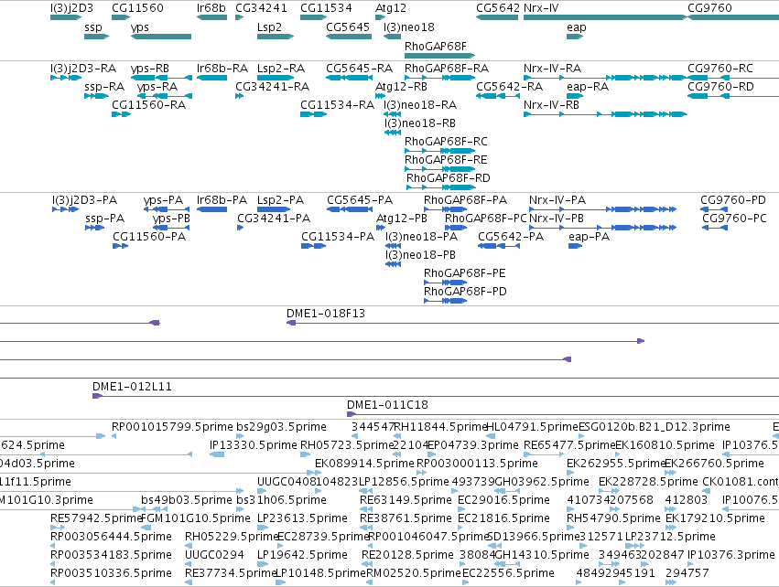Screen dimensions: 779x587
Task: Click protein RhoGAP68F-PD
Action: tap(465, 292)
